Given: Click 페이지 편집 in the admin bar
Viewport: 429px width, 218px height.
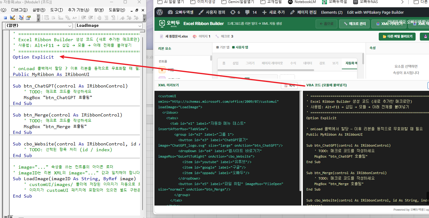Looking at the screenshot, I should click(x=303, y=12).
